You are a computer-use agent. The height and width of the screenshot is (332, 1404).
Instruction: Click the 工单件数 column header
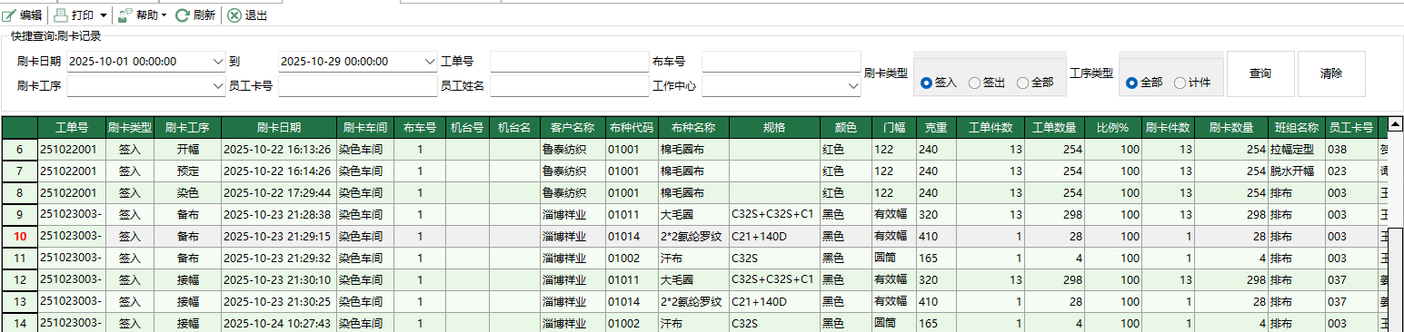click(991, 128)
